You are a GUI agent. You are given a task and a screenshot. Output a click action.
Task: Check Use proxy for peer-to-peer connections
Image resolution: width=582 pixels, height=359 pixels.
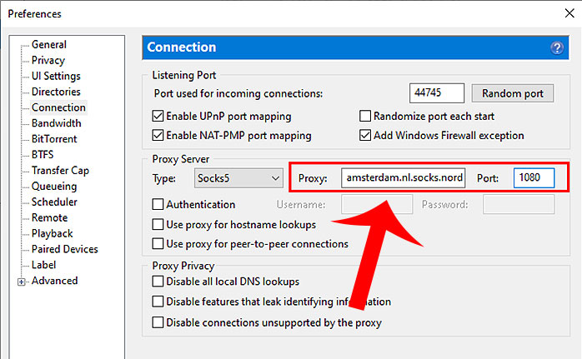click(159, 244)
